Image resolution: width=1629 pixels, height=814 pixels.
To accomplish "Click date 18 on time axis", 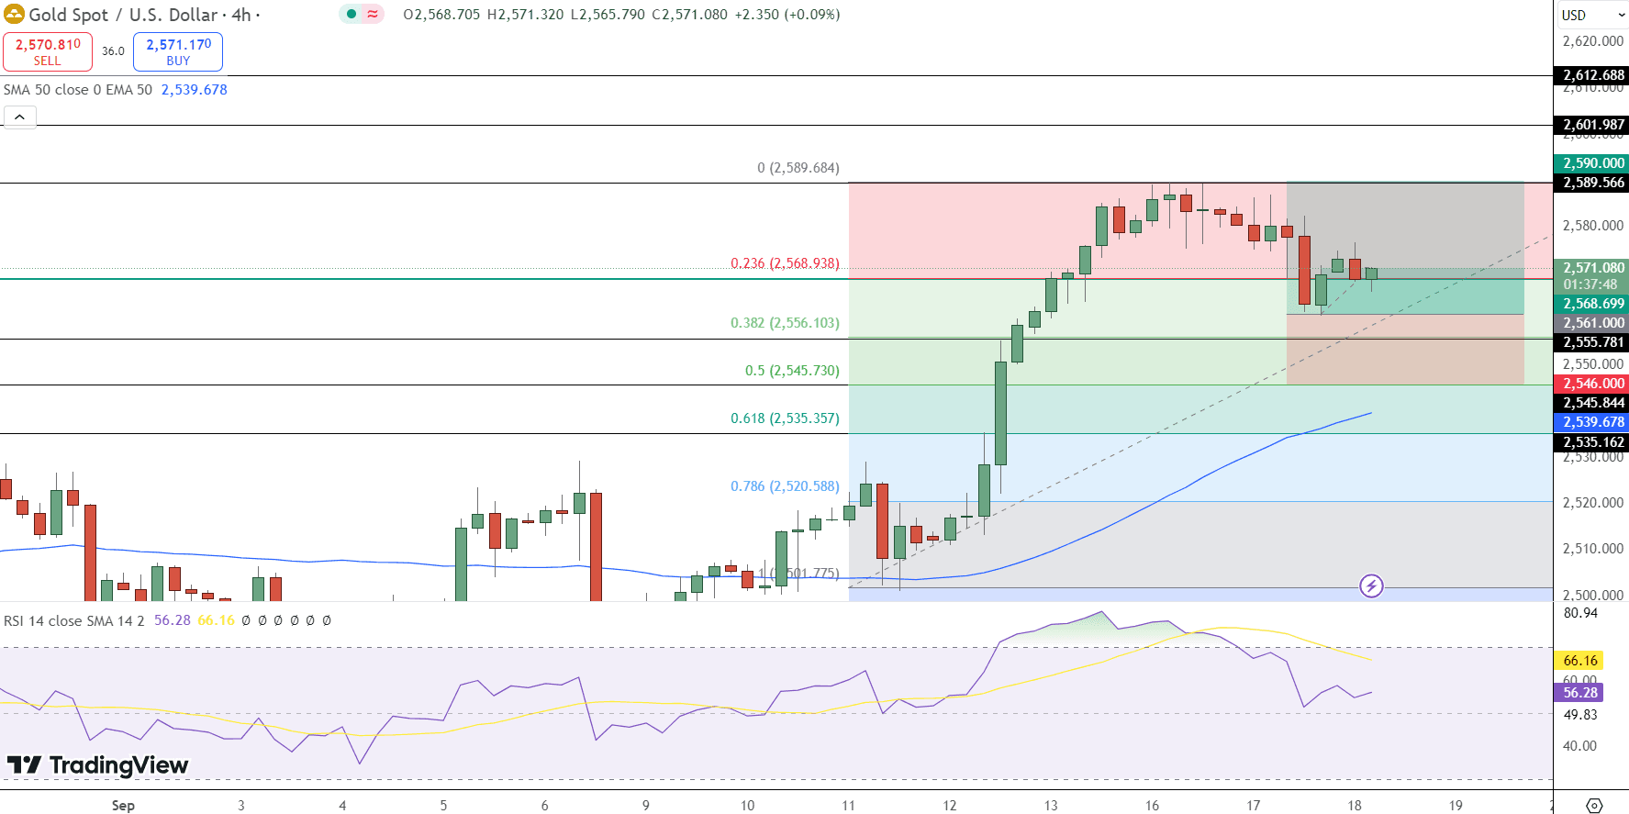I will pyautogui.click(x=1355, y=806).
